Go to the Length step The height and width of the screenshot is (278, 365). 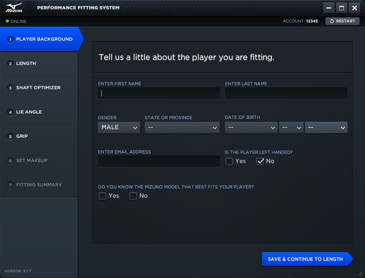[x=39, y=63]
